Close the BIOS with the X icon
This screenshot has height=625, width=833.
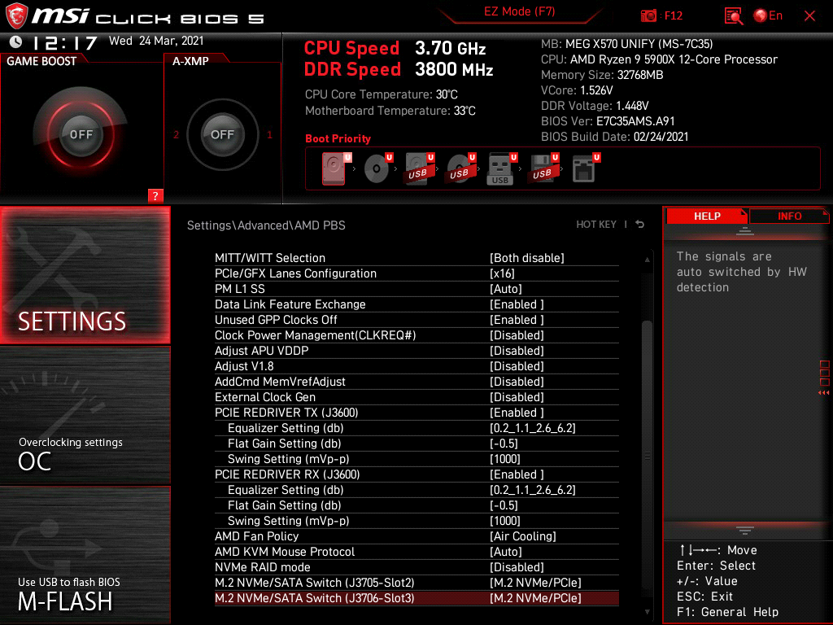[x=809, y=16]
